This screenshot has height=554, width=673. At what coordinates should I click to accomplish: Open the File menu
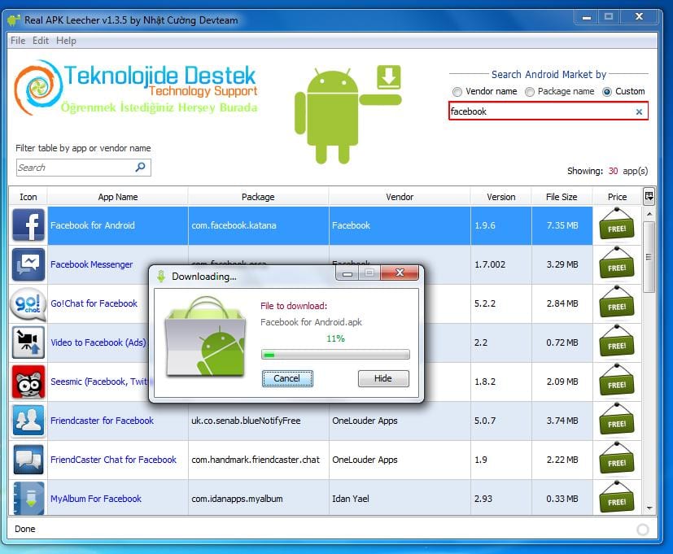tap(18, 41)
